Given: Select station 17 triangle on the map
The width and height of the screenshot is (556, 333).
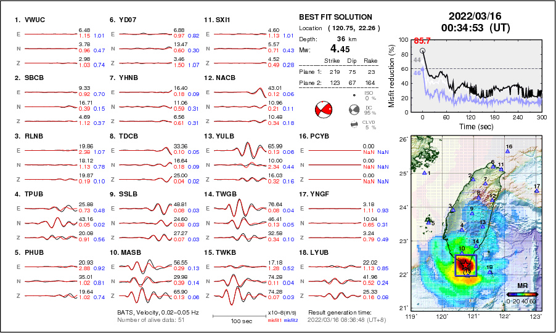Looking at the screenshot, I should pos(537,191).
